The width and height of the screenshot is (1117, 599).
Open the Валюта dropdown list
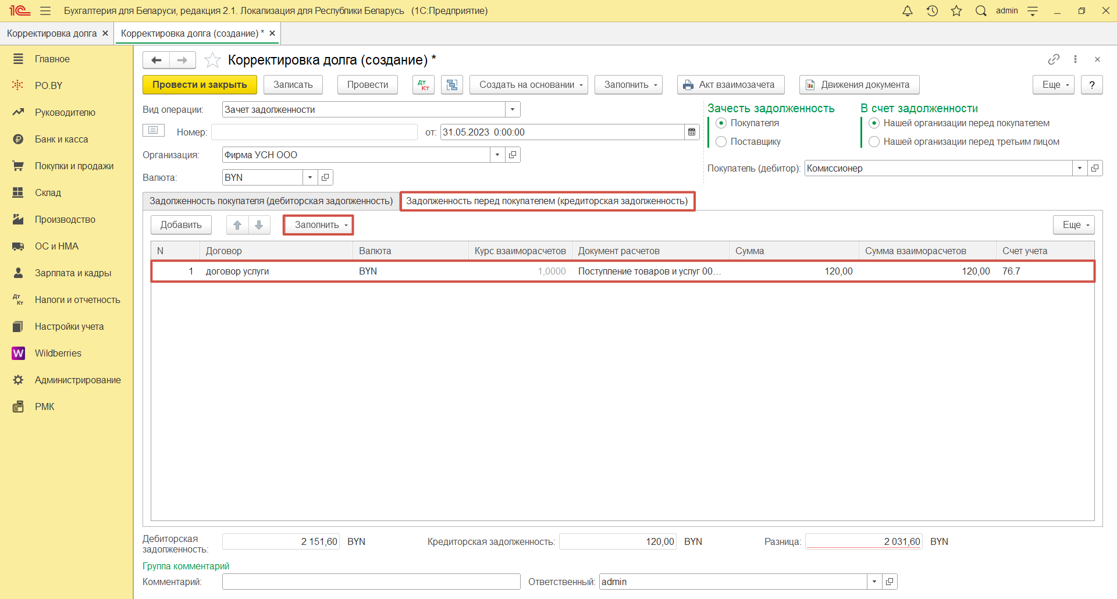pyautogui.click(x=310, y=177)
